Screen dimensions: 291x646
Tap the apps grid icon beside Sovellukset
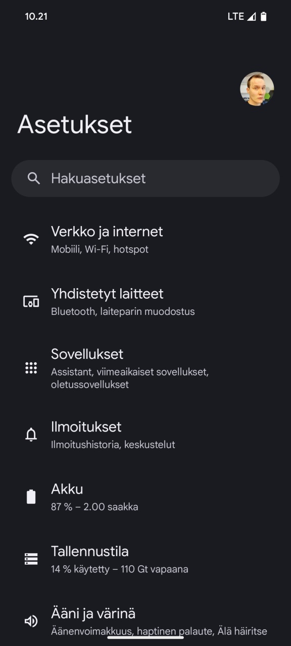coord(31,368)
